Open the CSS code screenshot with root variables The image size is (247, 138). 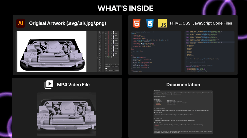pyautogui.click(x=156, y=51)
